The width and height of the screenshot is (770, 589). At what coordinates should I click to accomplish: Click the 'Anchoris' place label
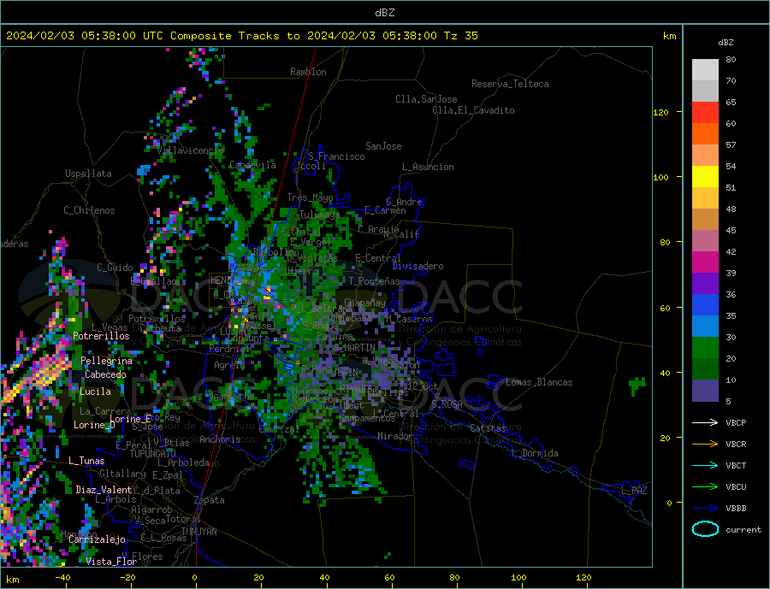220,439
